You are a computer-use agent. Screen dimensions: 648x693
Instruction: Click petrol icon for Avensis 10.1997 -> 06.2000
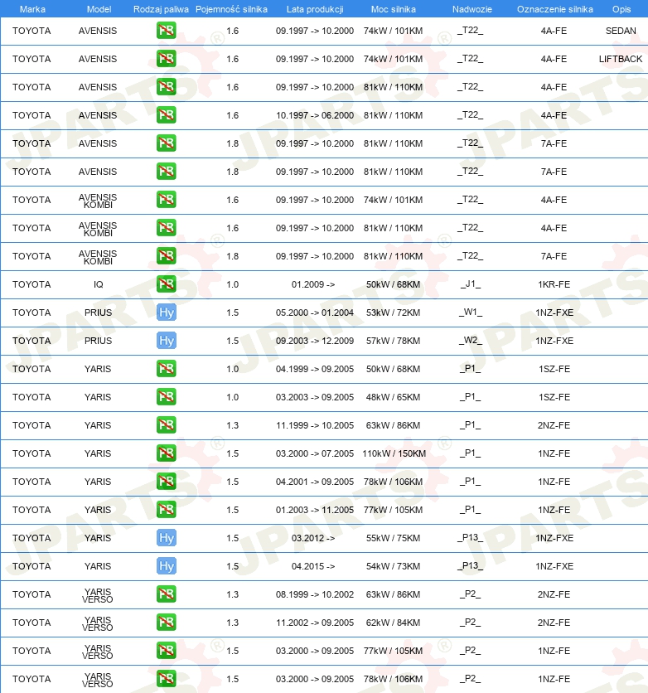(166, 115)
